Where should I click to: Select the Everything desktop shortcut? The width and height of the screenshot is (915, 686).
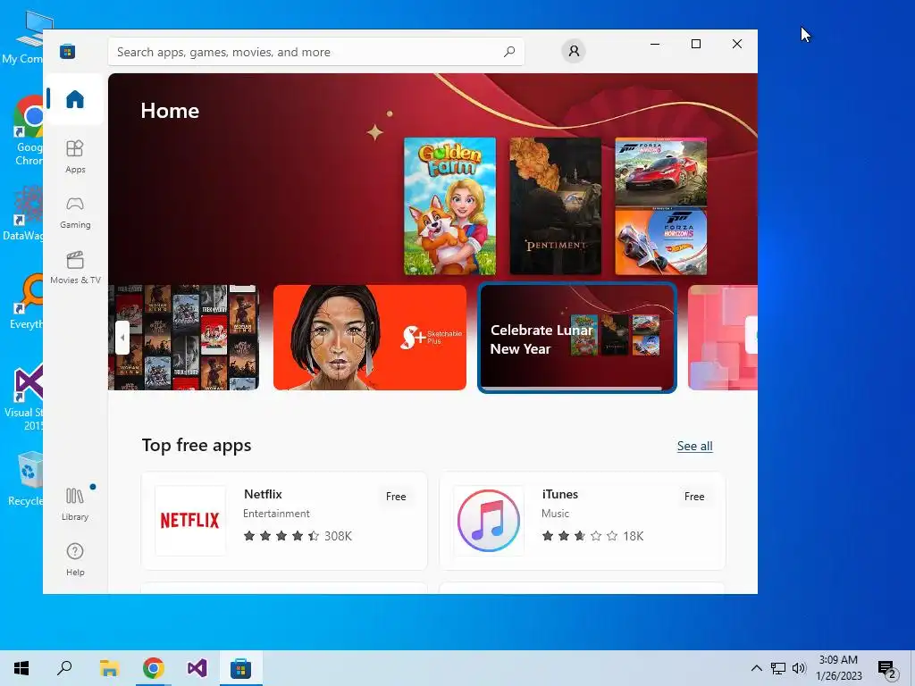click(x=27, y=302)
